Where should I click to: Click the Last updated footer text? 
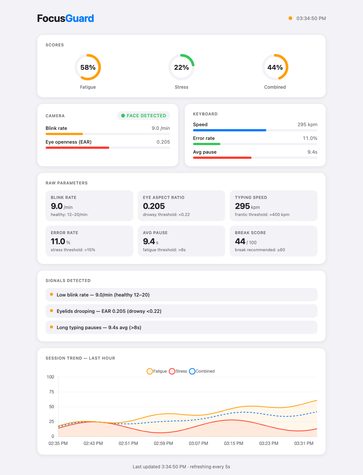point(181,467)
